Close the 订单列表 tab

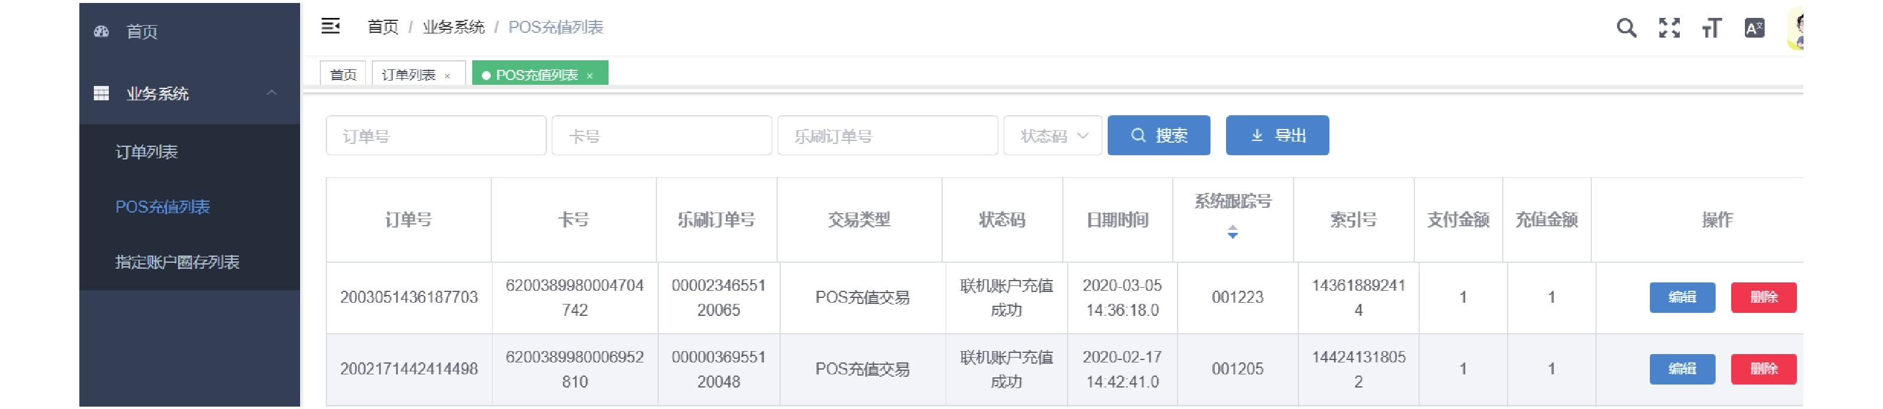(447, 76)
